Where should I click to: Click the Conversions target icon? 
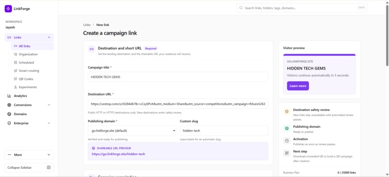click(x=9, y=105)
